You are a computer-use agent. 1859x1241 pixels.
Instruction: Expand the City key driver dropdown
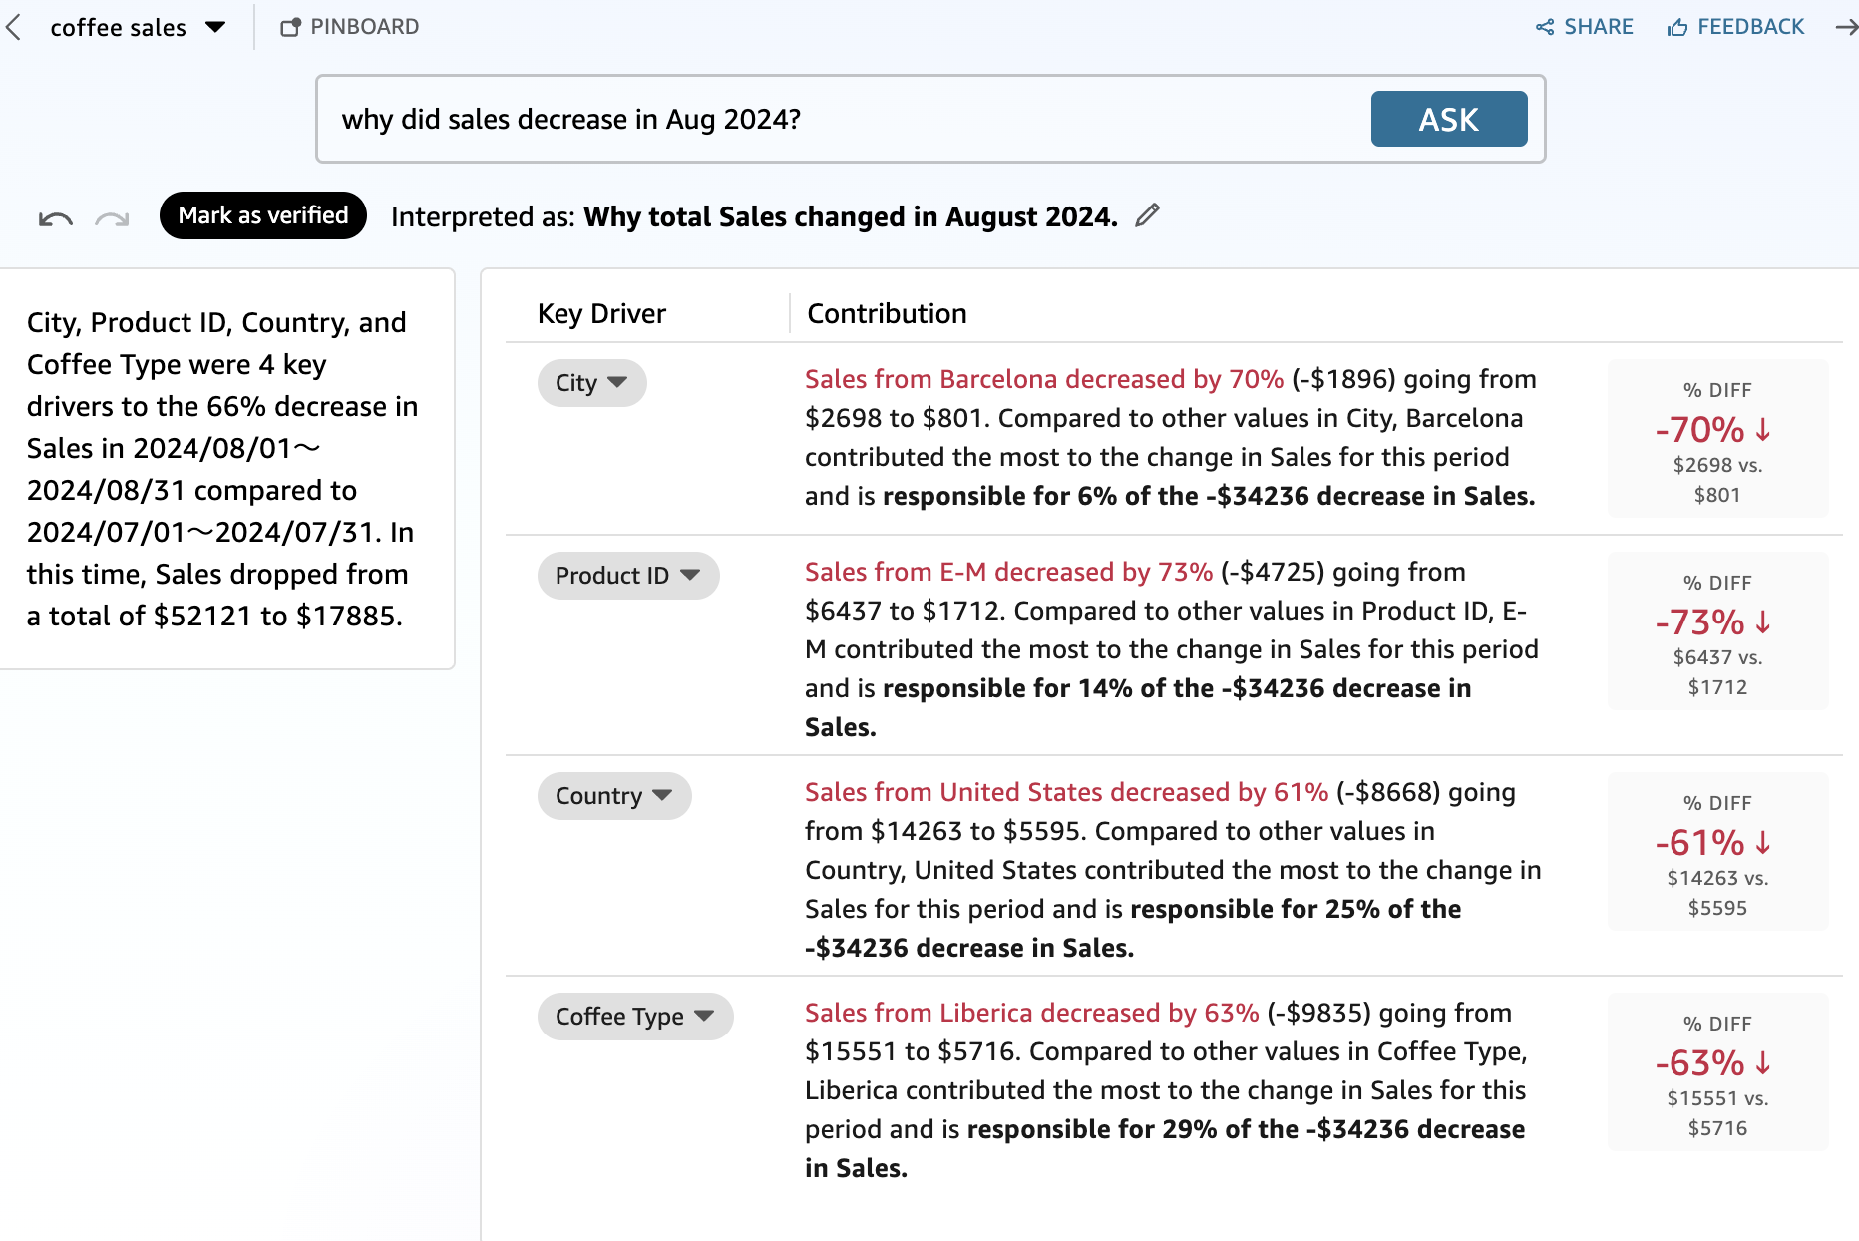592,383
